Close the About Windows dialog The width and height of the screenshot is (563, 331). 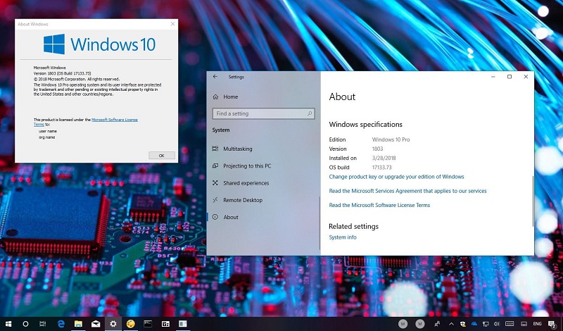[172, 24]
